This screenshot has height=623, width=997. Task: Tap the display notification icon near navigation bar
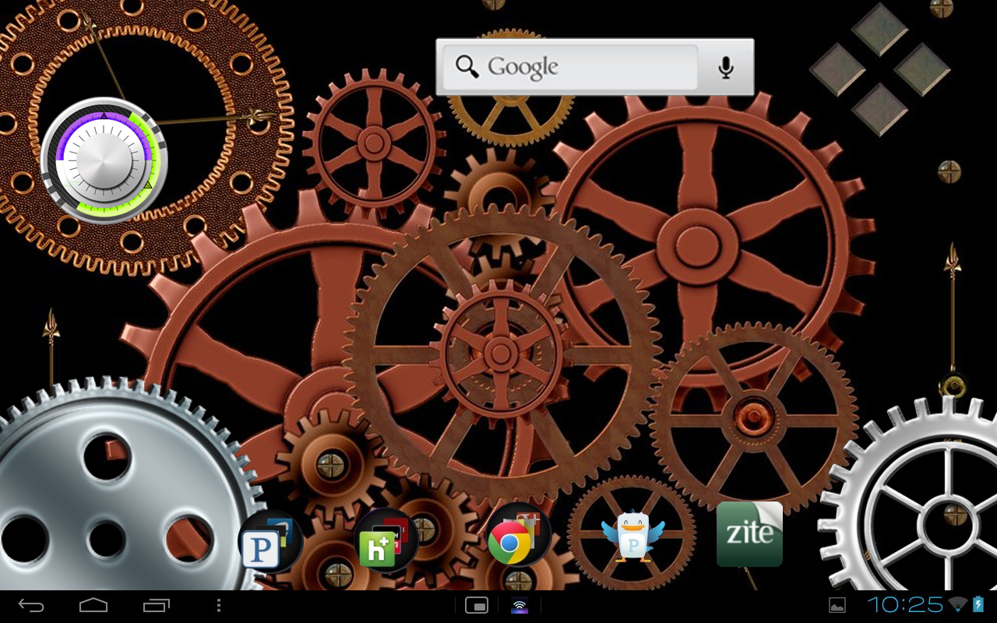click(x=477, y=605)
